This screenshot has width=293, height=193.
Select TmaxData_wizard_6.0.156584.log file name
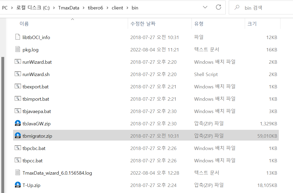coord(57,173)
